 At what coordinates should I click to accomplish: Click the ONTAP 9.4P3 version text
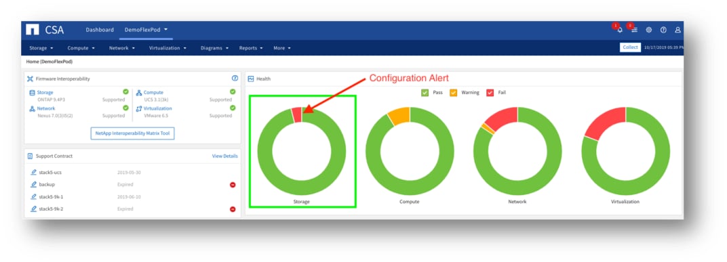coord(51,100)
